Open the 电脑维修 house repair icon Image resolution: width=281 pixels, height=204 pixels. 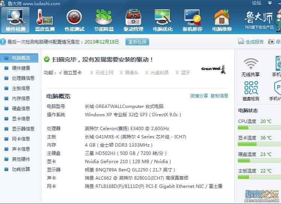tap(222, 20)
